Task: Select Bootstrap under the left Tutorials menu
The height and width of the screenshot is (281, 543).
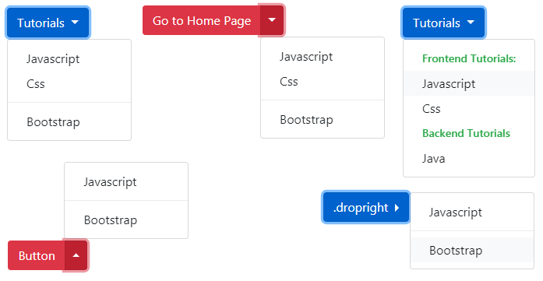Action: pyautogui.click(x=69, y=121)
